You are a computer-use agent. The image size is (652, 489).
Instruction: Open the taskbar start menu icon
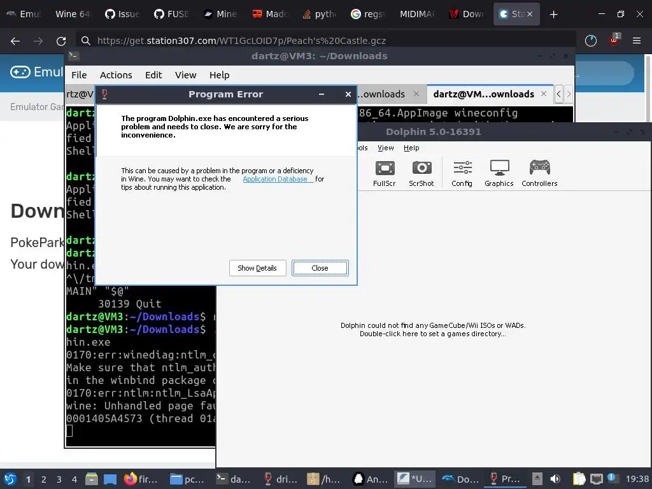click(x=10, y=479)
